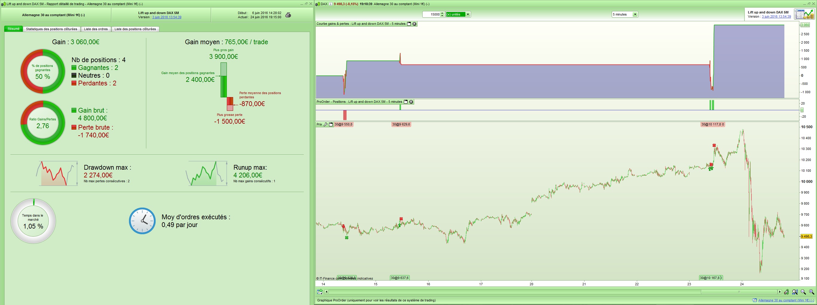The height and width of the screenshot is (305, 817).
Task: Click the DAX instrument info icon
Action: pyautogui.click(x=330, y=4)
